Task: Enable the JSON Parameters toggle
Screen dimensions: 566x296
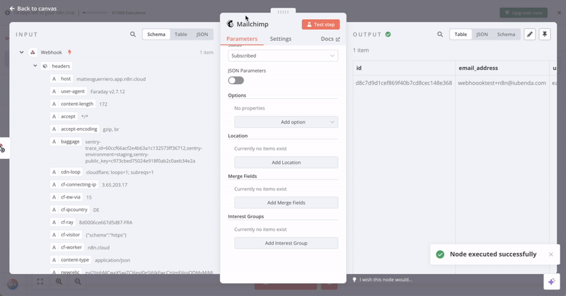Action: [236, 81]
